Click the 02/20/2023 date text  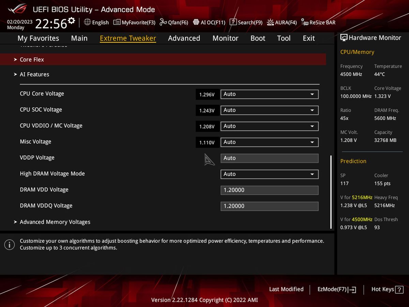[20, 21]
